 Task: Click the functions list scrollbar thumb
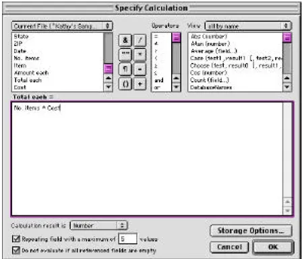tap(287, 38)
